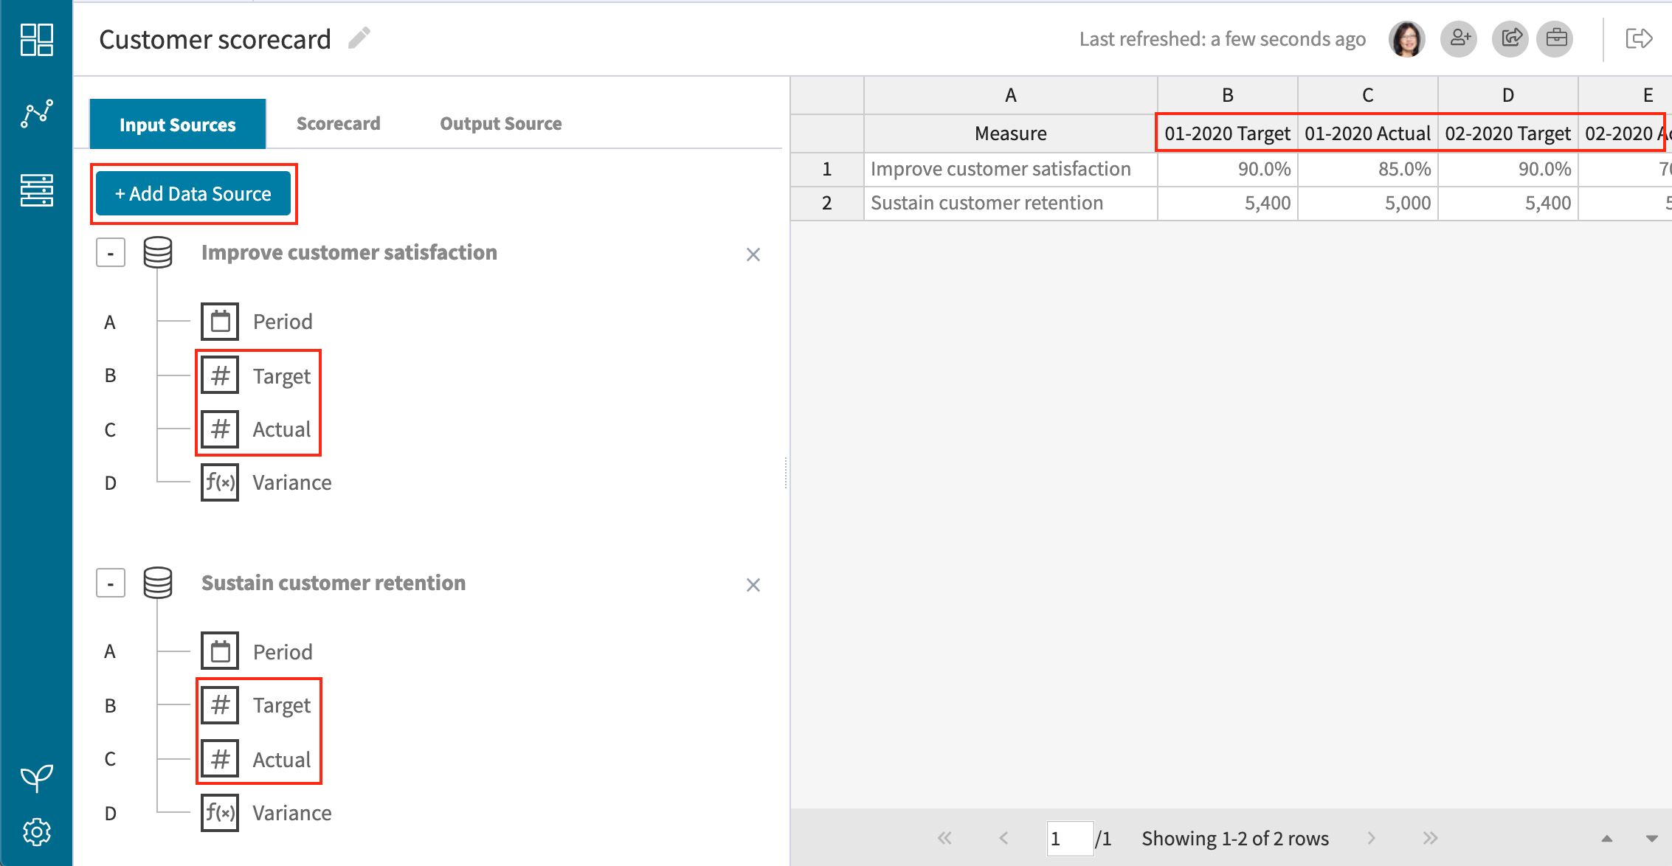Viewport: 1672px width, 866px height.
Task: Open the Output Source tab
Action: (500, 123)
